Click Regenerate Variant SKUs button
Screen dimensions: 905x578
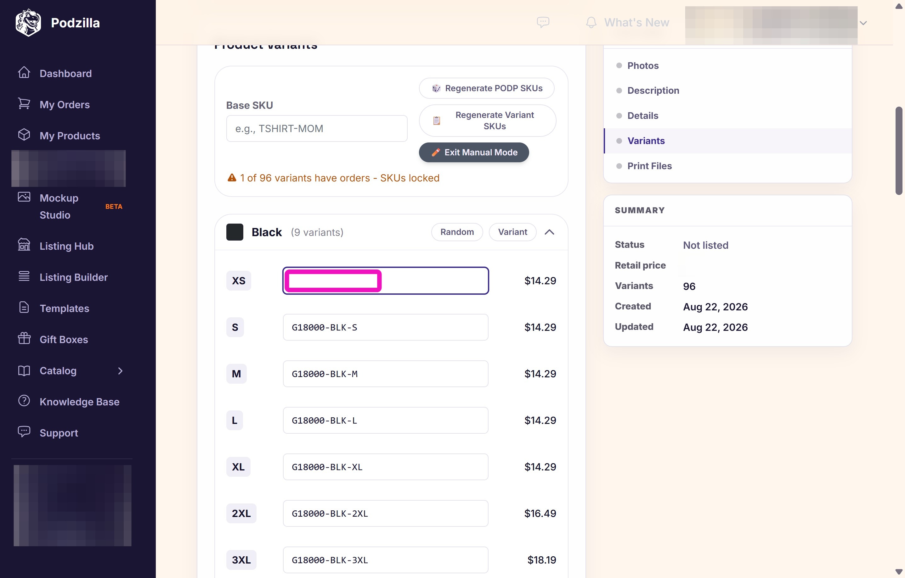point(488,120)
